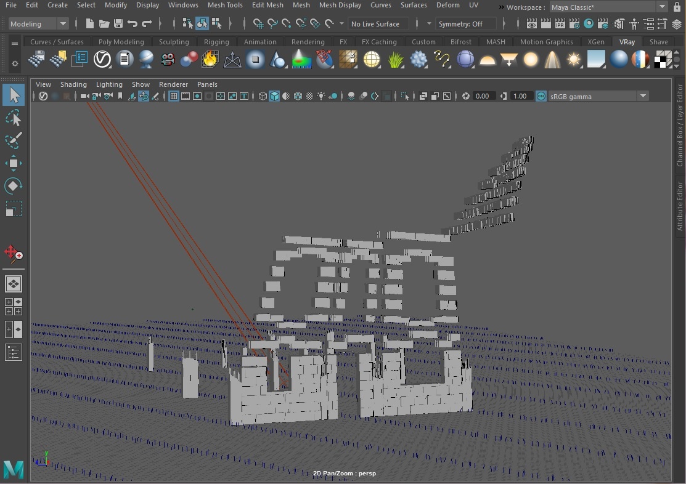Toggle wireframe display cube

(263, 96)
